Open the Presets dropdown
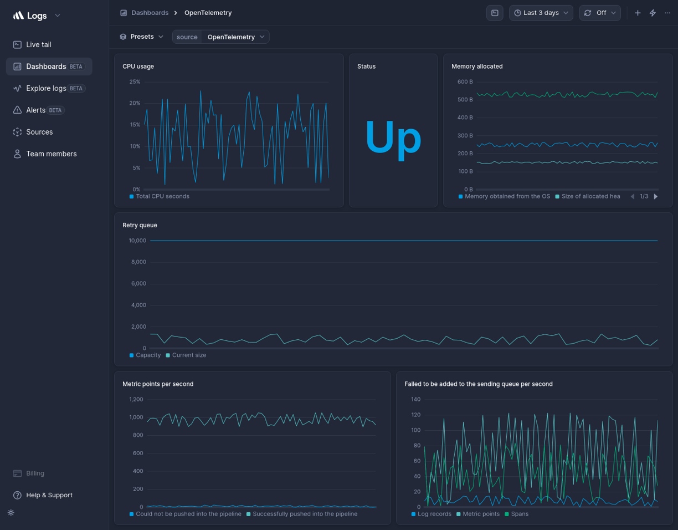Viewport: 678px width, 530px height. [x=142, y=37]
